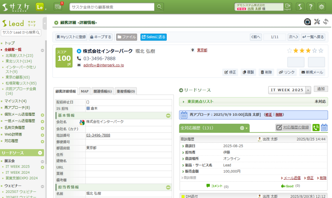Open the chat notifications icon
Image resolution: width=332 pixels, height=198 pixels.
click(x=58, y=7)
